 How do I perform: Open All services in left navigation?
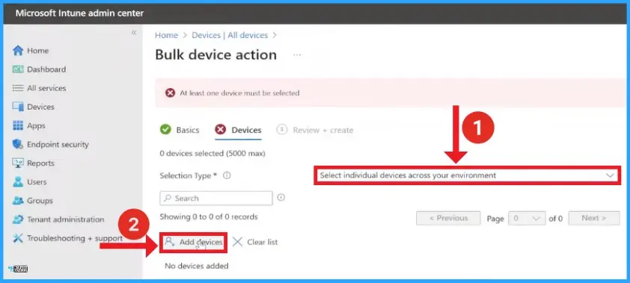point(46,88)
